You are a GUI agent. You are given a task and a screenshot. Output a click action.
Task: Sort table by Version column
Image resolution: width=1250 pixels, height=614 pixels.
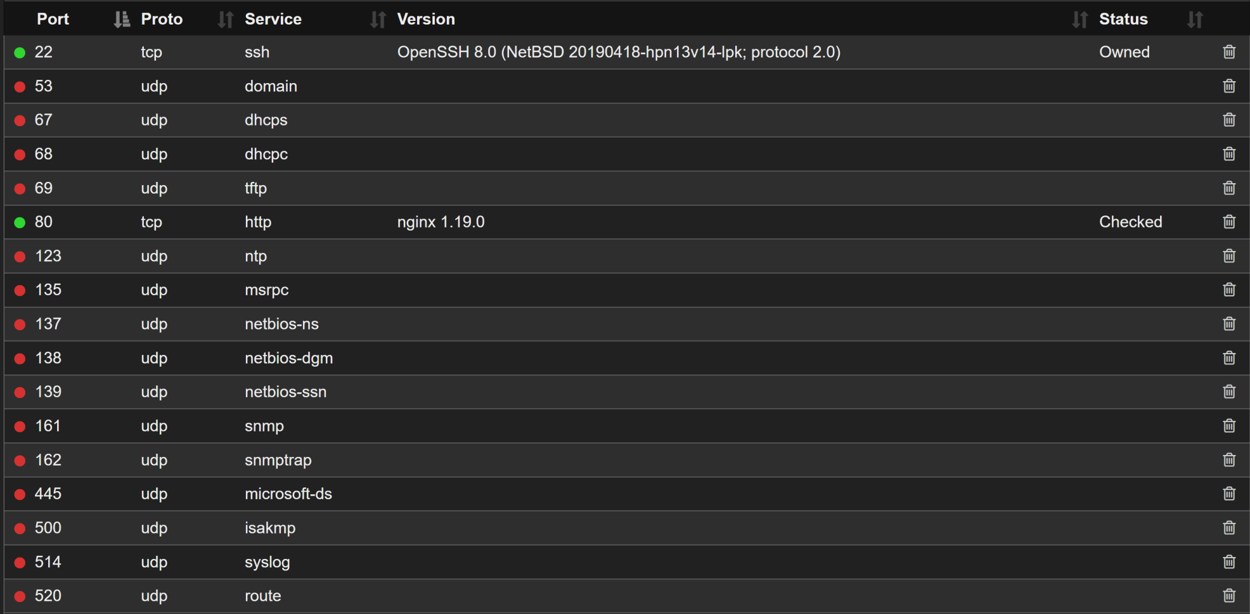click(1079, 20)
